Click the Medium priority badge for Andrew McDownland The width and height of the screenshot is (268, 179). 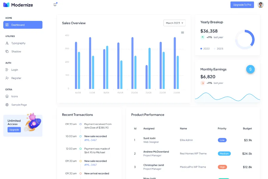[x=224, y=154]
